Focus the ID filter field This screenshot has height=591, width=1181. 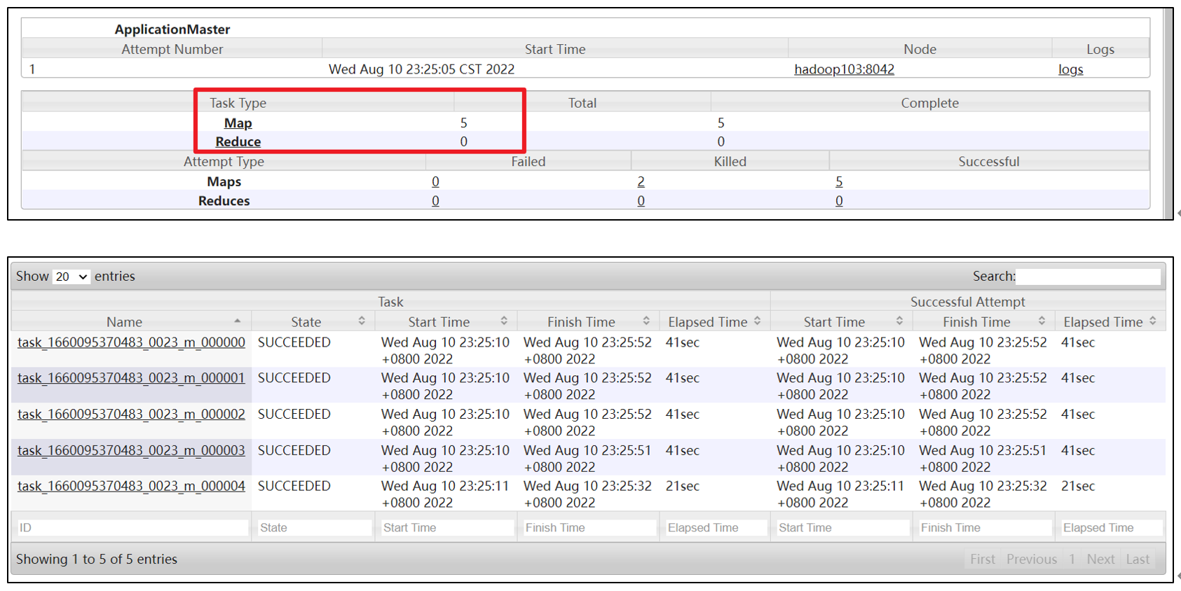[132, 528]
